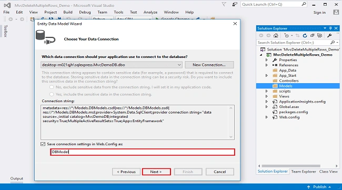
Task: Click the Solution Explorer search magnifier icon
Action: [333, 42]
